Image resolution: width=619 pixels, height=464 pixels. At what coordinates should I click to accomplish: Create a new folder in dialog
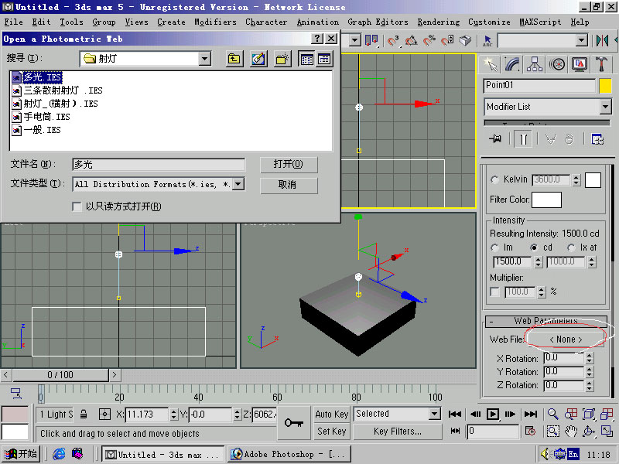click(282, 60)
